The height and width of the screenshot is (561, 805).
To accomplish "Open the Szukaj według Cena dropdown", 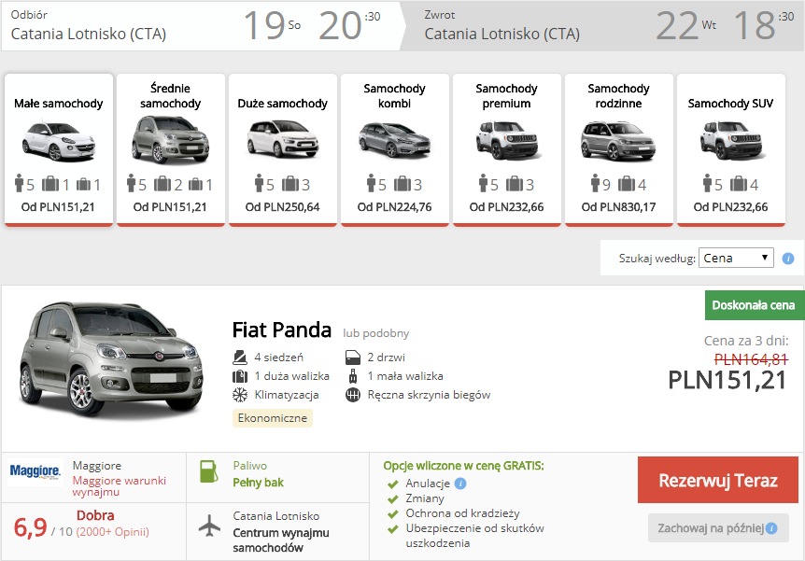I will [x=736, y=258].
